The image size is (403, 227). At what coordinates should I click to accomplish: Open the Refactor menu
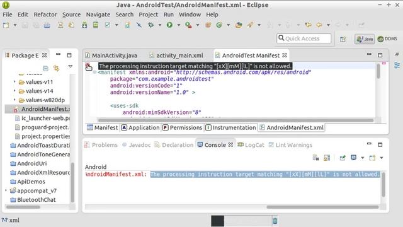coord(45,15)
